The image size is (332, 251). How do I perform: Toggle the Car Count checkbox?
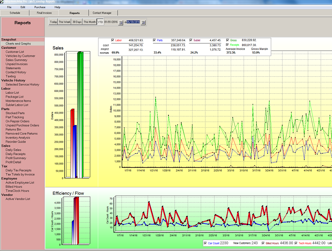[205, 243]
